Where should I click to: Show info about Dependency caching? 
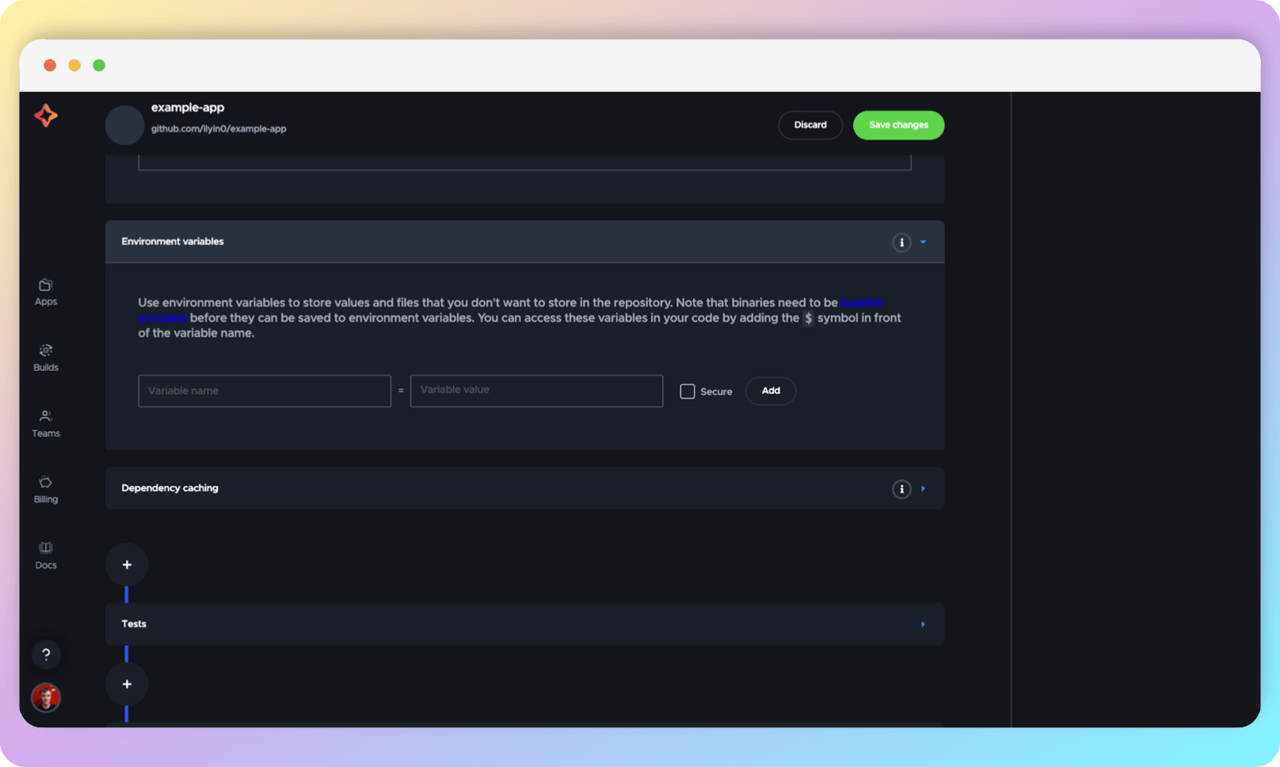(901, 489)
